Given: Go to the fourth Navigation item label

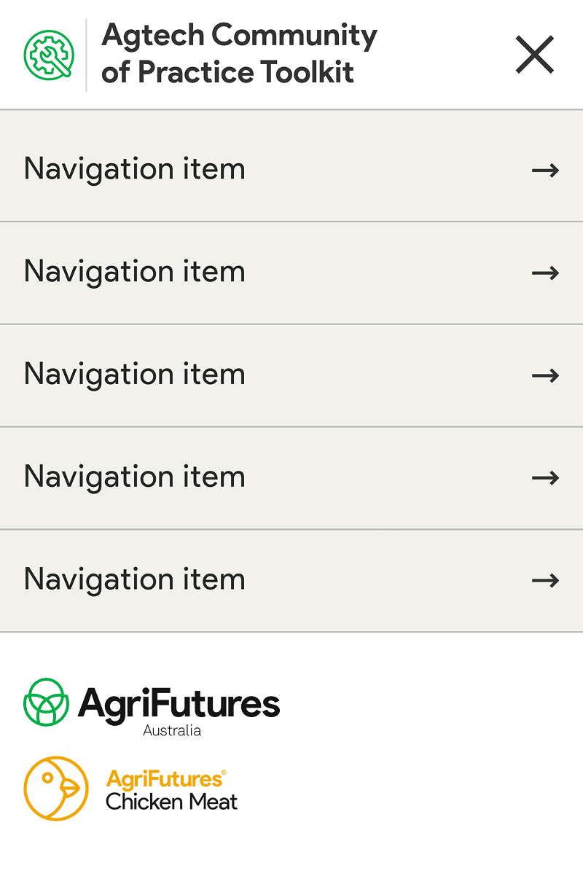Looking at the screenshot, I should [135, 477].
